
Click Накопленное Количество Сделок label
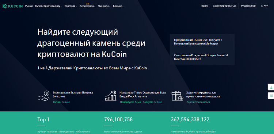[123, 131]
